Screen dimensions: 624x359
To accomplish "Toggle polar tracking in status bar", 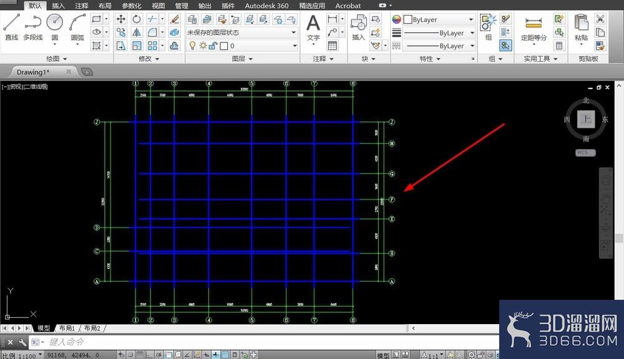I will point(158,355).
